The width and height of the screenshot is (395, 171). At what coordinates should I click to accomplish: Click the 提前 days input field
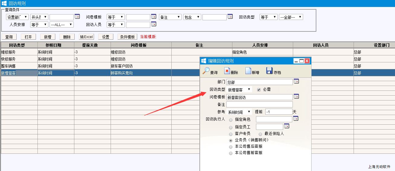(278, 112)
